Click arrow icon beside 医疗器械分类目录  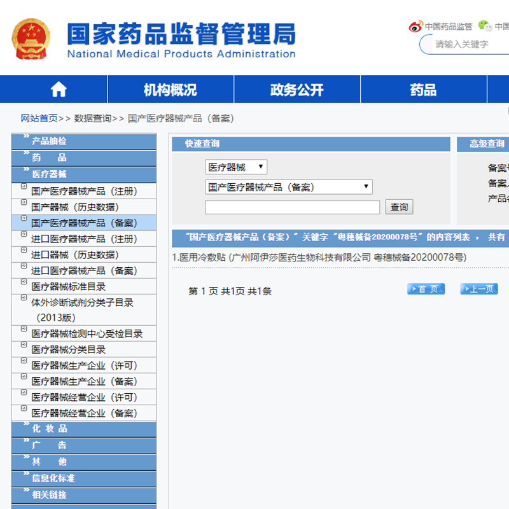coord(24,345)
